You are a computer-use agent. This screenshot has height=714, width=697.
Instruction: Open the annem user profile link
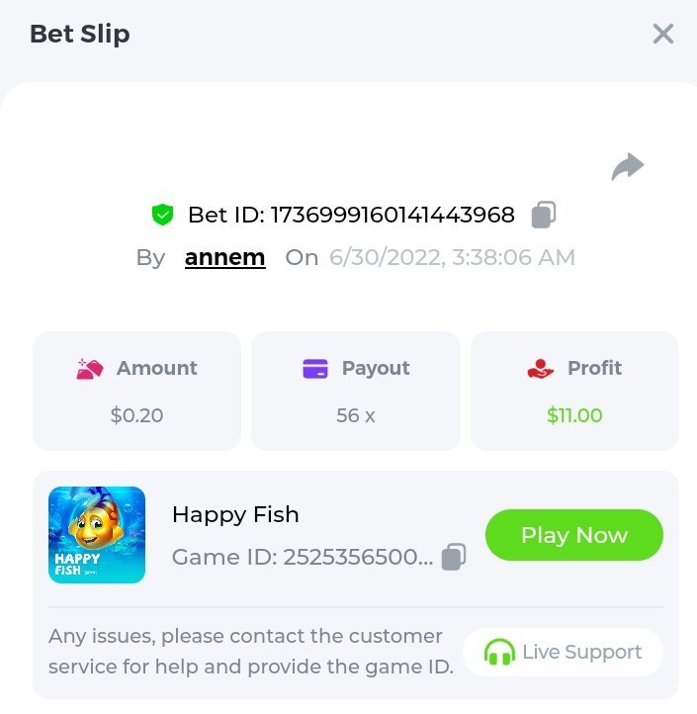coord(224,257)
